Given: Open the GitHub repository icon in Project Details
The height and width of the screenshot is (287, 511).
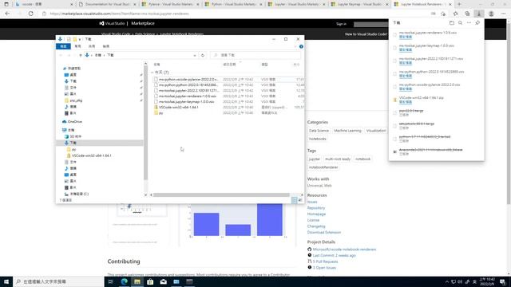Looking at the screenshot, I should [x=309, y=250].
